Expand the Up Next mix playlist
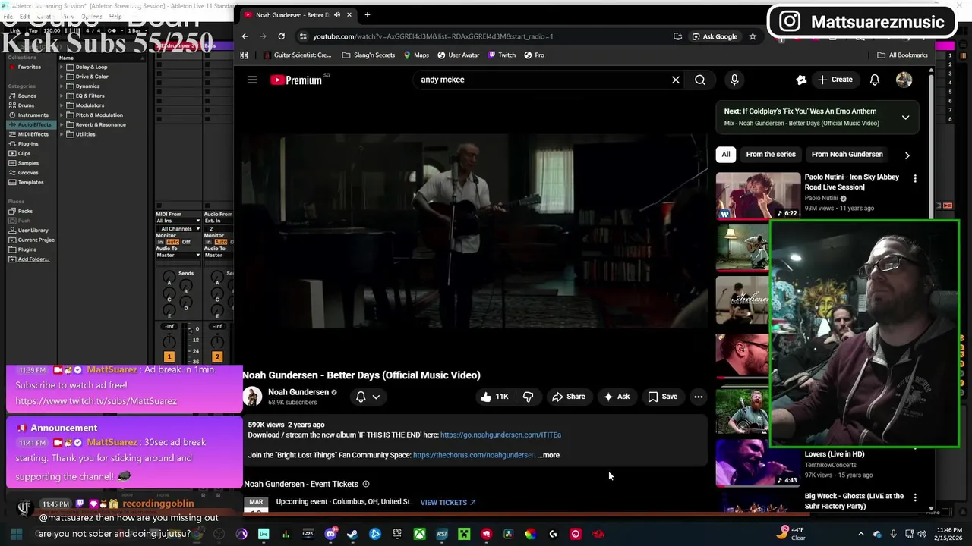Viewport: 972px width, 546px height. point(905,118)
